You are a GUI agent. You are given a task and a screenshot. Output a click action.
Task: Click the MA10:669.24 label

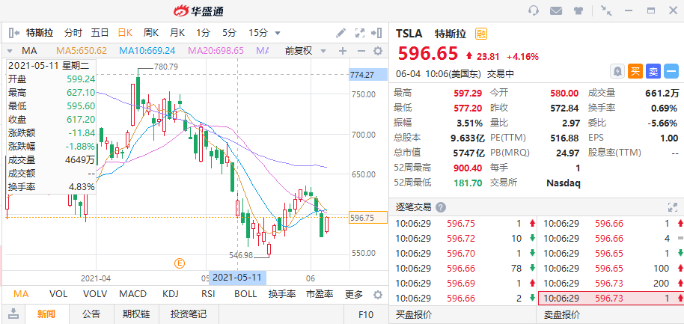tap(147, 51)
